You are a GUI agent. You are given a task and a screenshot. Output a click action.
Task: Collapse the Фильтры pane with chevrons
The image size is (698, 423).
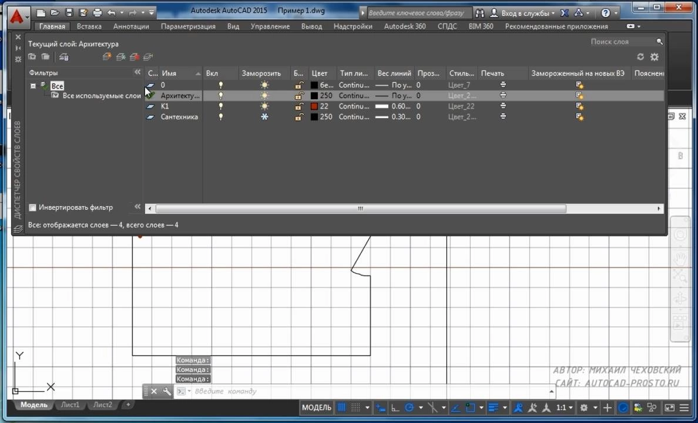(137, 72)
